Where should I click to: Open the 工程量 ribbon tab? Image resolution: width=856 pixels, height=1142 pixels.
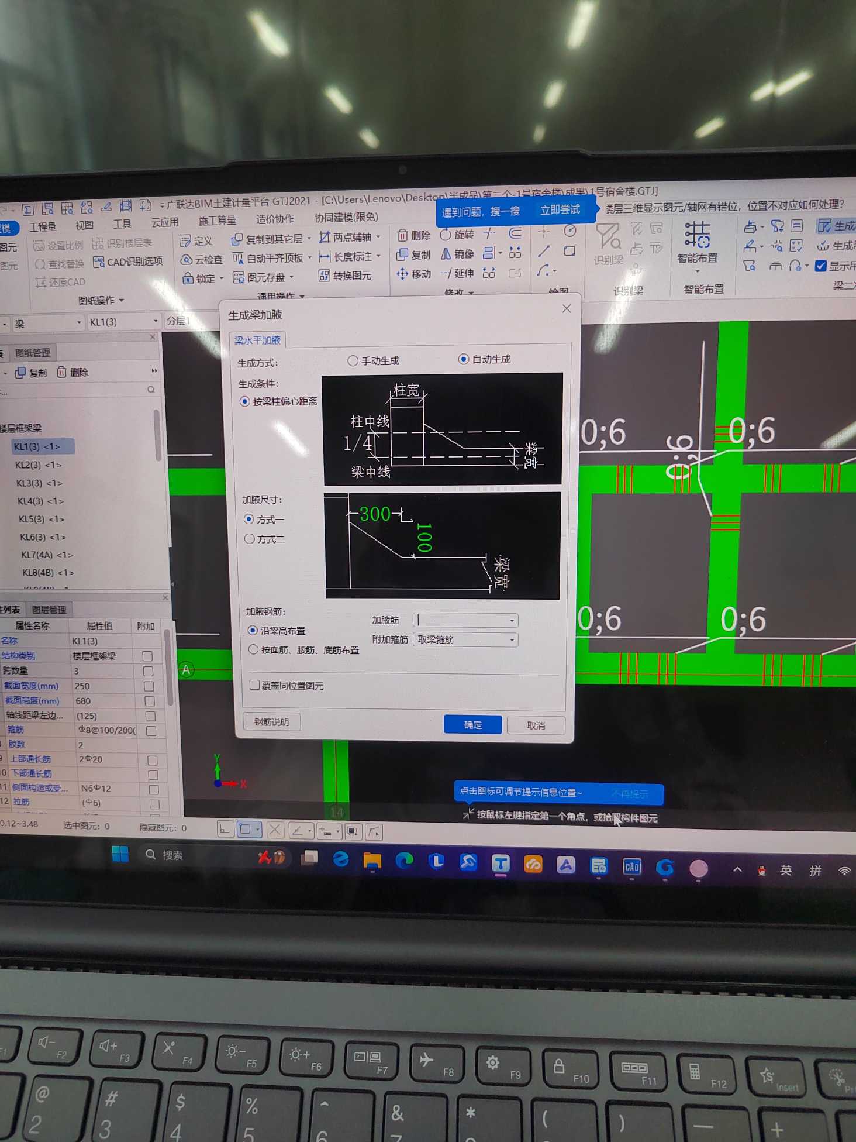click(x=43, y=227)
